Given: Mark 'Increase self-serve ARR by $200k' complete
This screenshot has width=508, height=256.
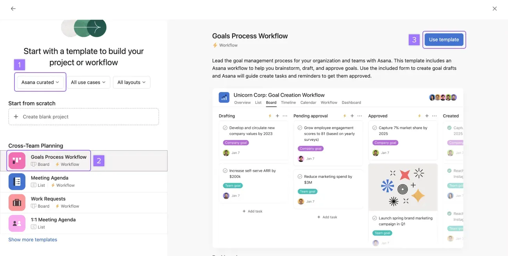Looking at the screenshot, I should click(225, 171).
